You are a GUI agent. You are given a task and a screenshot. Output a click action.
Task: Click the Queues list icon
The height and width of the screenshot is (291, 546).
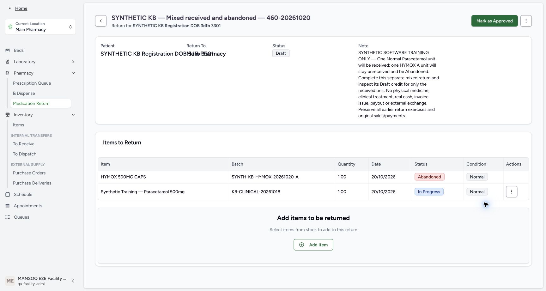click(x=8, y=217)
